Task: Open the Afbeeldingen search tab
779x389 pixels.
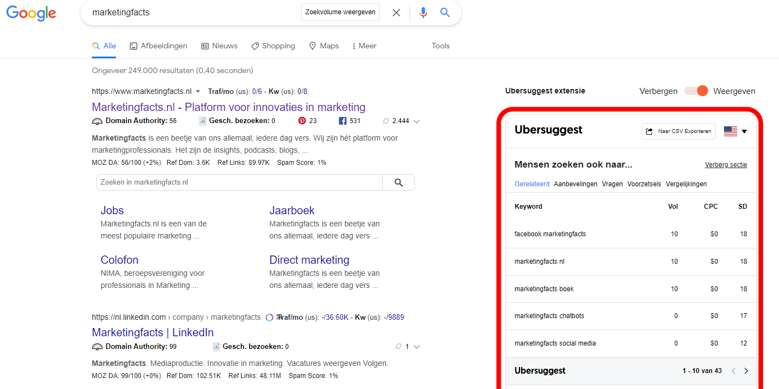Action: click(x=158, y=46)
